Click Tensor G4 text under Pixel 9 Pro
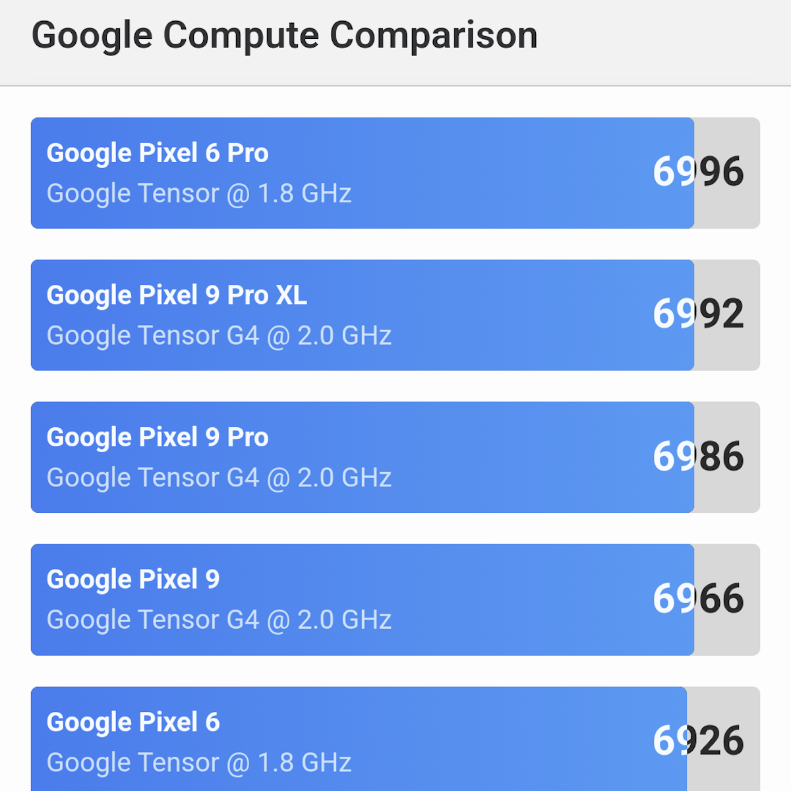The height and width of the screenshot is (791, 791). pos(219,478)
